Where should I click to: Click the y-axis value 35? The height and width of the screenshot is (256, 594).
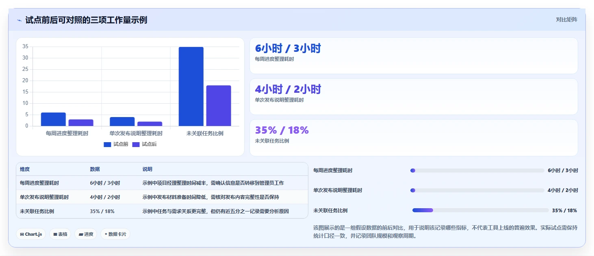(x=25, y=47)
